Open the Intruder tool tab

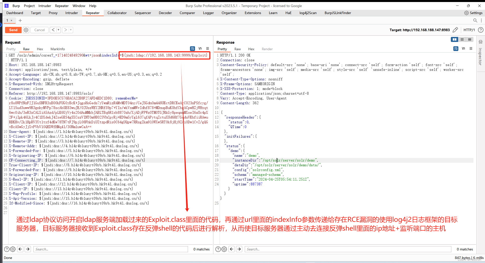point(72,13)
